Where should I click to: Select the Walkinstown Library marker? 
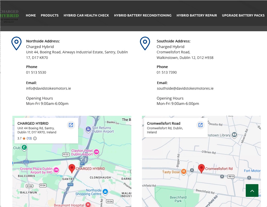(234, 135)
